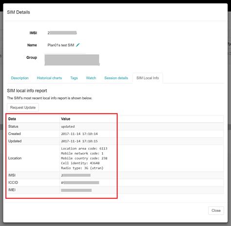This screenshot has width=231, height=226.
Task: Click the 'IMSI' row label in table
Action: 12,175
